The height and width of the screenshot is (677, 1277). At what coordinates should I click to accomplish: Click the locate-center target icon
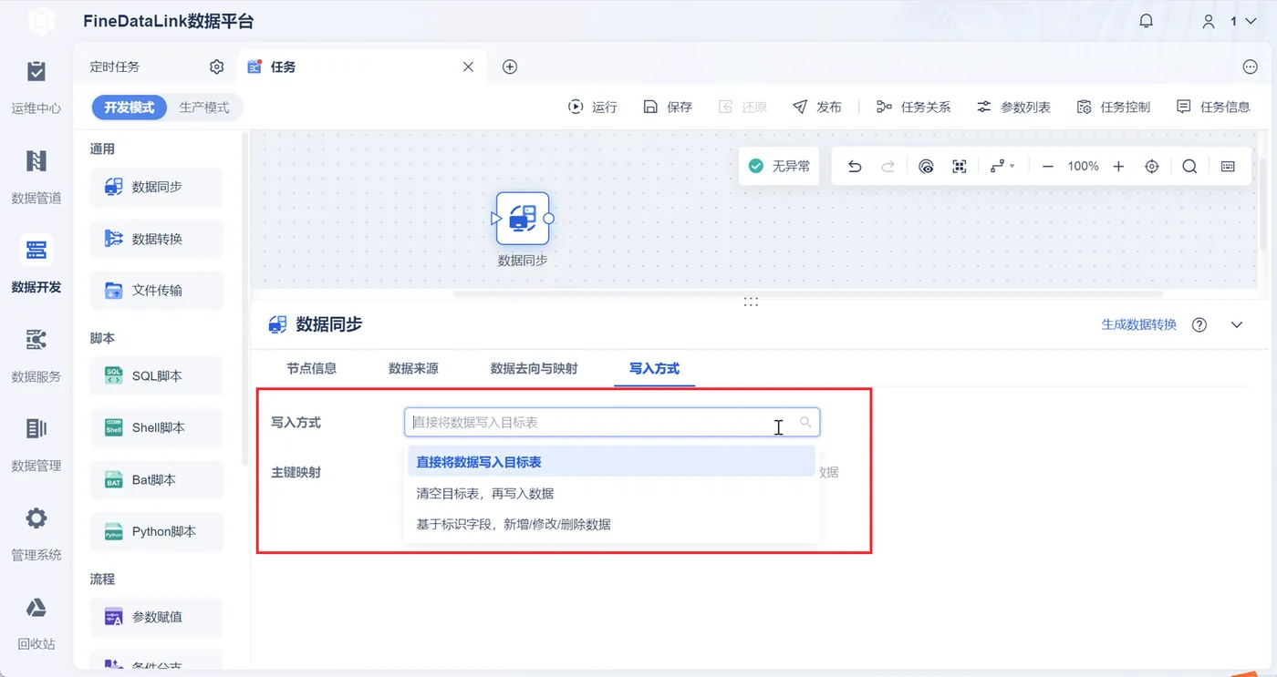(x=1152, y=167)
